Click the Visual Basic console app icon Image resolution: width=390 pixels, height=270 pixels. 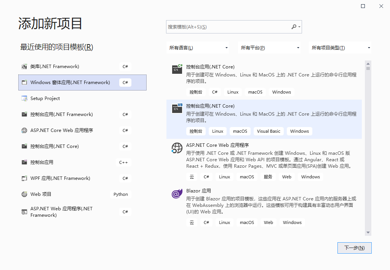[177, 109]
